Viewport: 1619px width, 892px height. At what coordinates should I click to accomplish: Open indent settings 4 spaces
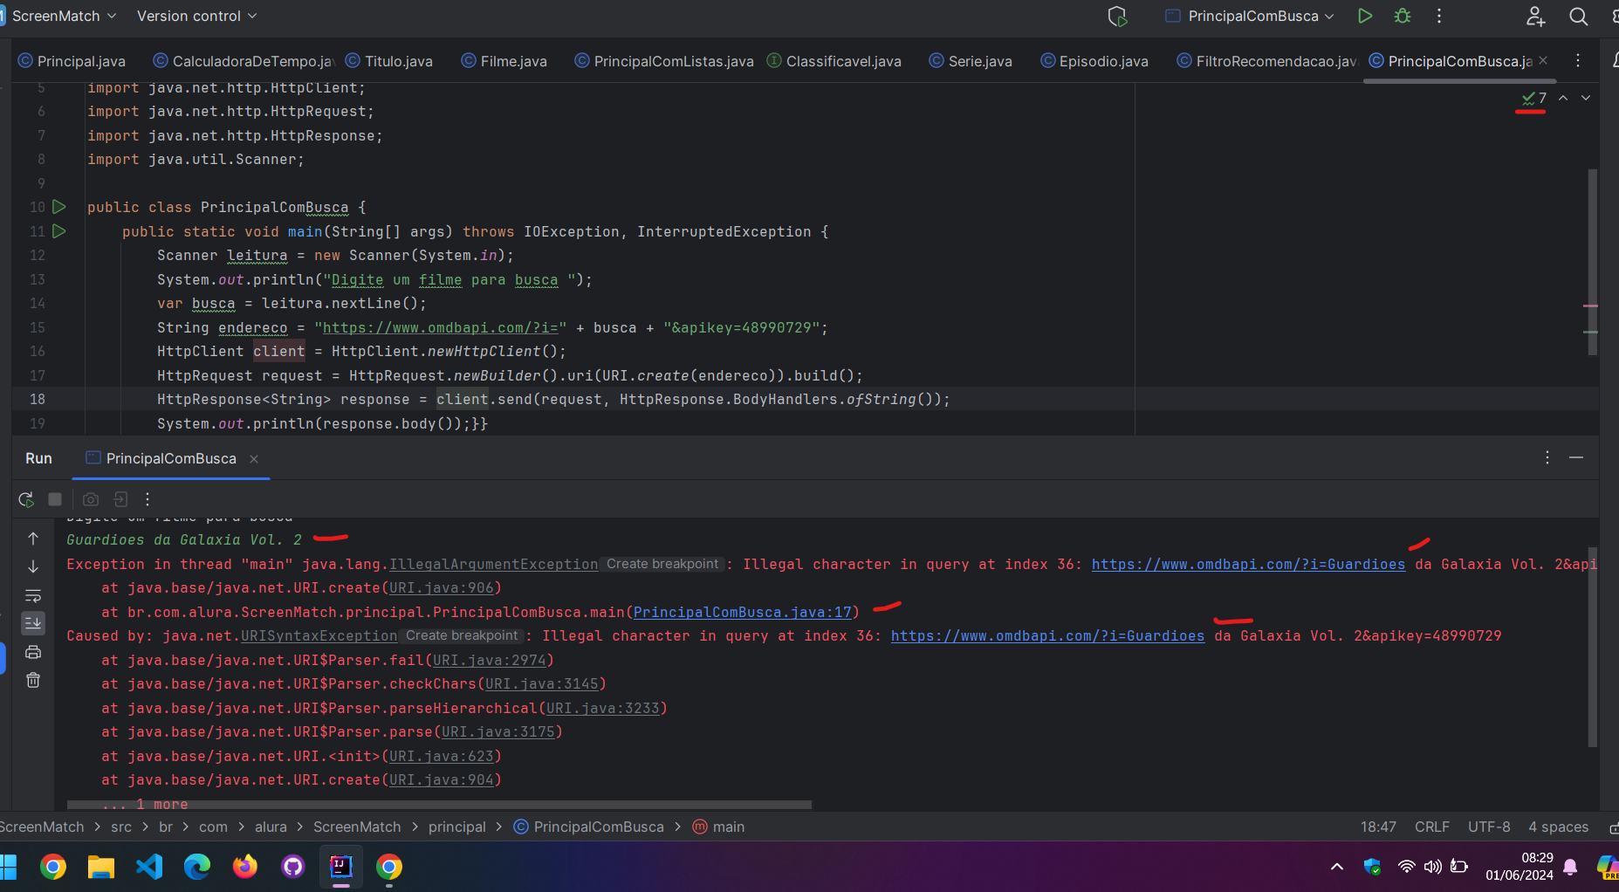coord(1558,827)
